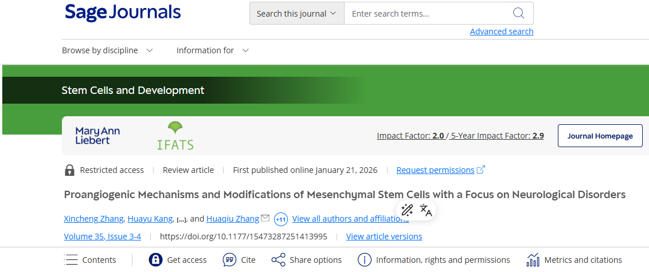Viewport: 649px width, 272px height.
Task: Click the Journal Homepage button
Action: (x=600, y=136)
